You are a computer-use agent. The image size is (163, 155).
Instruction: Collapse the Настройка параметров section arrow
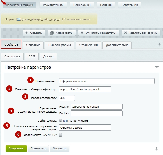coord(157,67)
